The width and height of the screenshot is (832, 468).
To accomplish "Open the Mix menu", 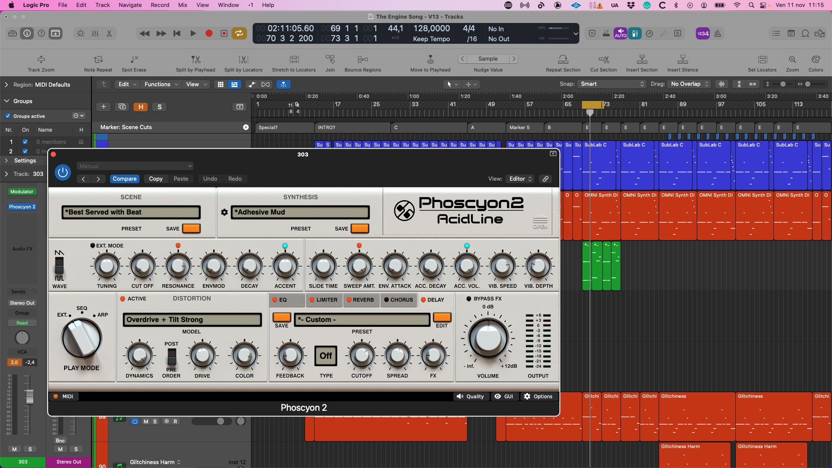I will click(x=183, y=5).
